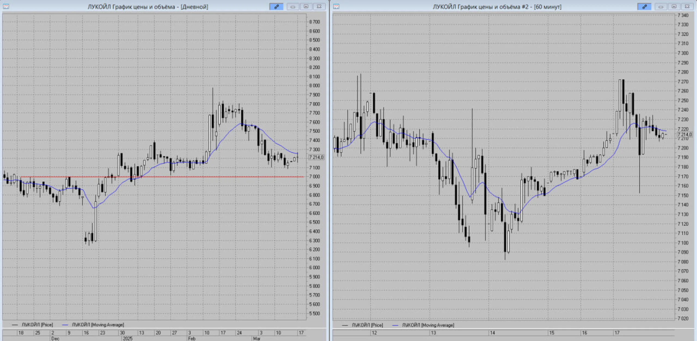Click the daily chart window system icon
This screenshot has width=697, height=341.
pyautogui.click(x=6, y=7)
